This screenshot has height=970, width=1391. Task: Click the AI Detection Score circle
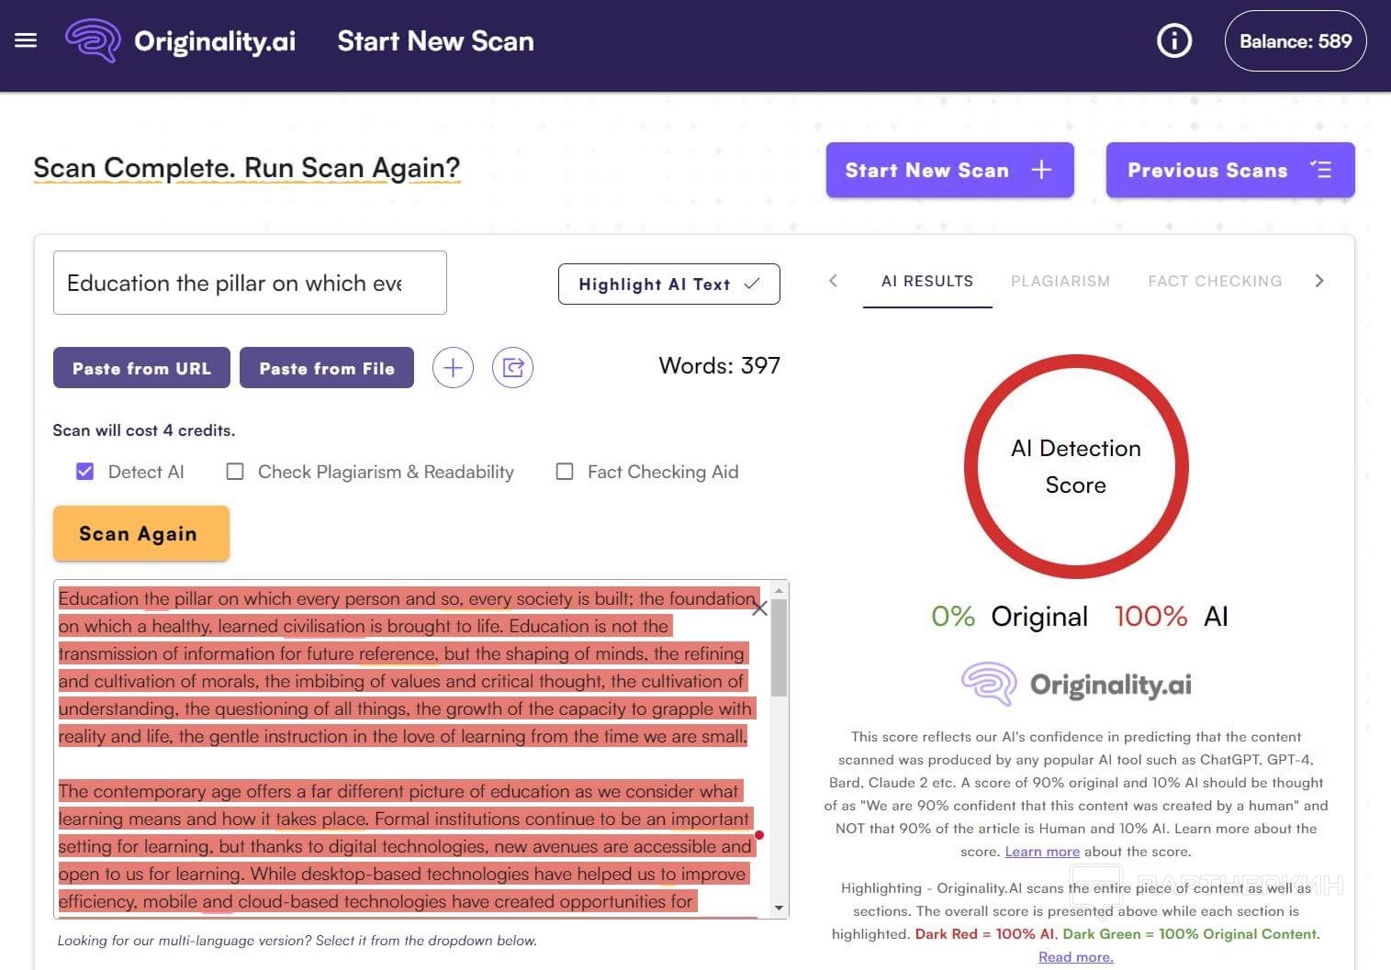(1076, 467)
